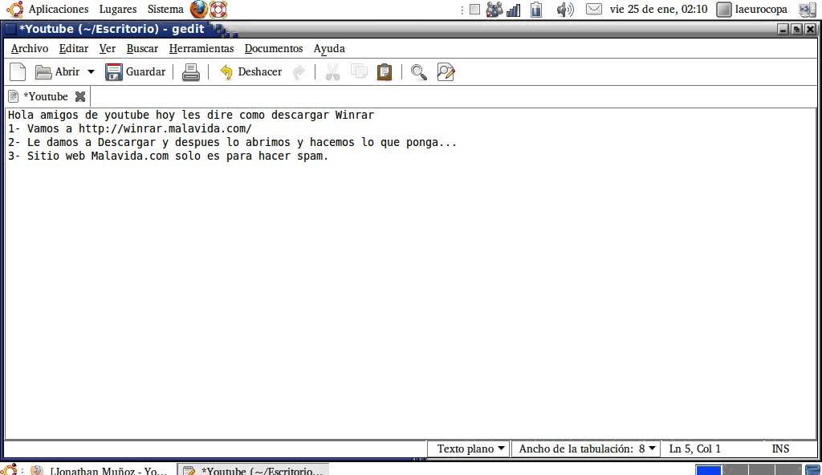Undo the last change with Deshacer
822x475 pixels.
(x=250, y=72)
